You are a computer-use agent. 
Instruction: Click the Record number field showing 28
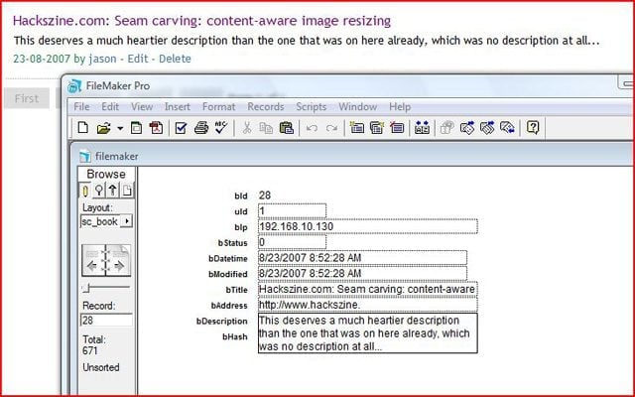[x=106, y=321]
